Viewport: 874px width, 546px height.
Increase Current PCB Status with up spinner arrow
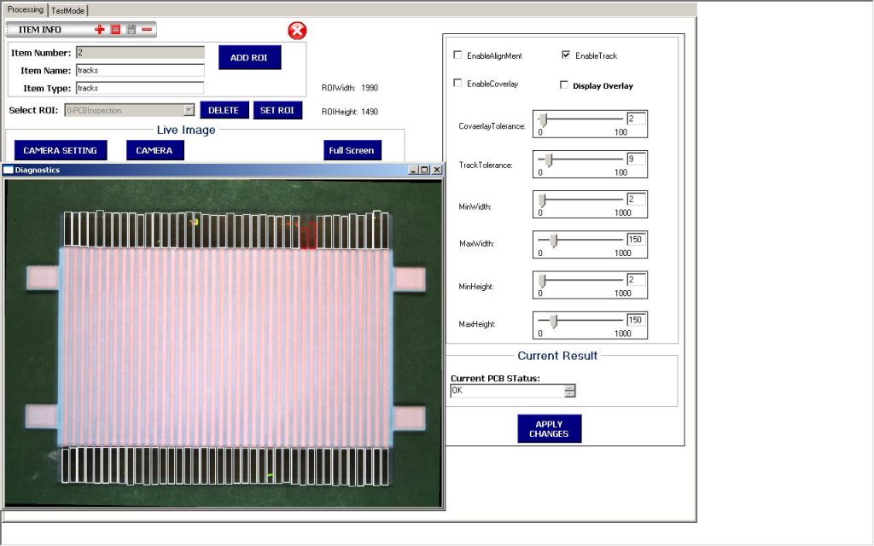coord(570,387)
